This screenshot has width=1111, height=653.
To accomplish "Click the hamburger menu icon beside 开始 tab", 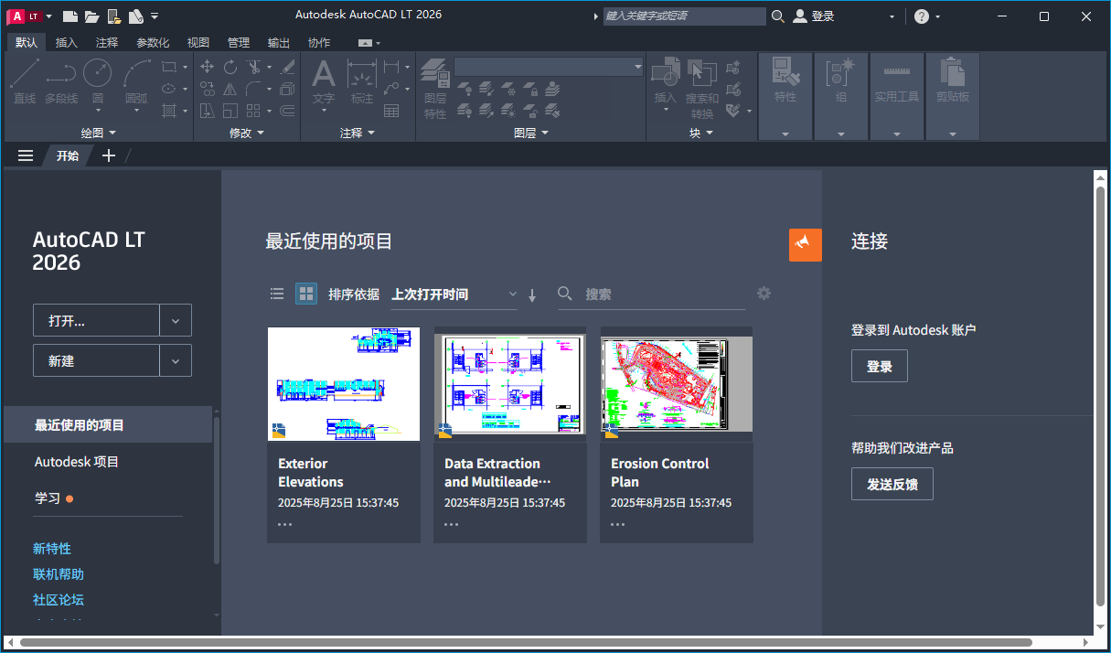I will click(26, 155).
